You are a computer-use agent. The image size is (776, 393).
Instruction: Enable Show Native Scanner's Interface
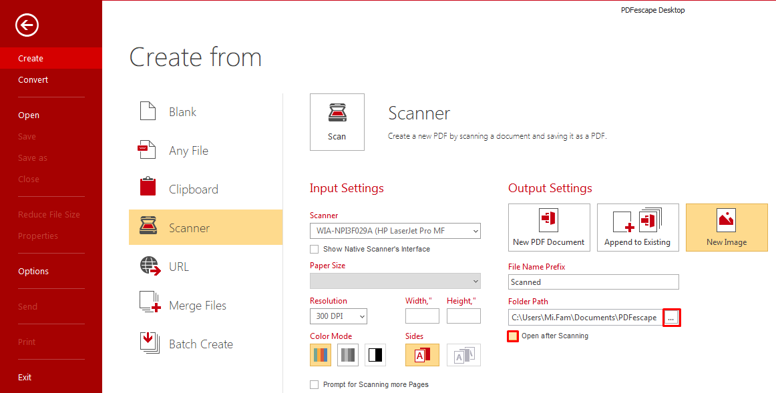click(x=315, y=249)
